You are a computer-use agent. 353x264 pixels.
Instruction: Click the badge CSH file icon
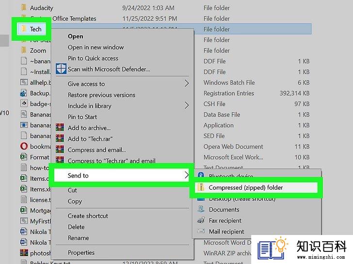24,103
